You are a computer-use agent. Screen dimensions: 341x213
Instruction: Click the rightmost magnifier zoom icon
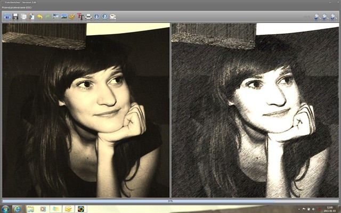tap(334, 17)
